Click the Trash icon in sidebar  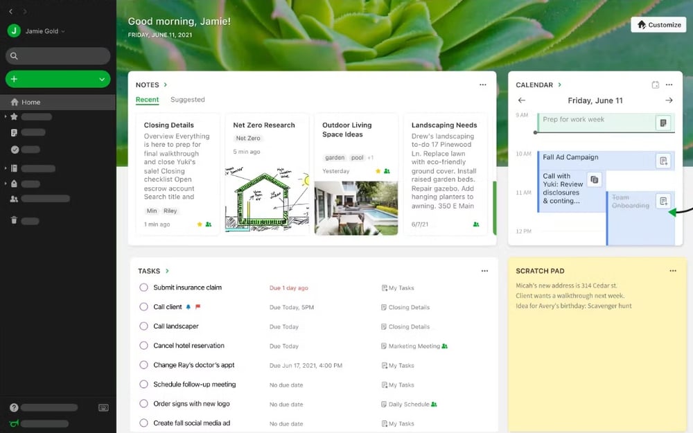[x=14, y=220]
